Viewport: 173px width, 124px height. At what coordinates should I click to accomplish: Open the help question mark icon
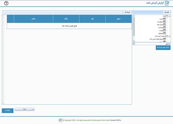point(6,3)
